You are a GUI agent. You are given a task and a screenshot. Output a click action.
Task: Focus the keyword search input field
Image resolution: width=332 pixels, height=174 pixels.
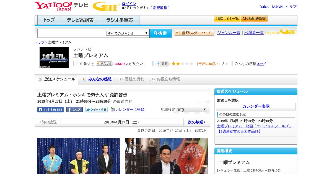pos(72,33)
